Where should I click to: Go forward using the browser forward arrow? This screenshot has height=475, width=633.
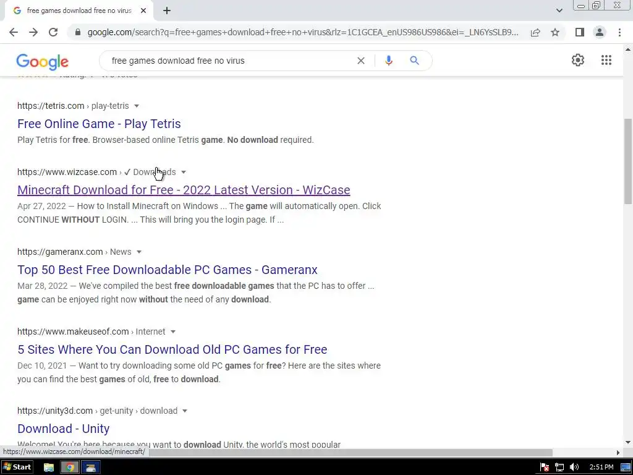pyautogui.click(x=33, y=32)
